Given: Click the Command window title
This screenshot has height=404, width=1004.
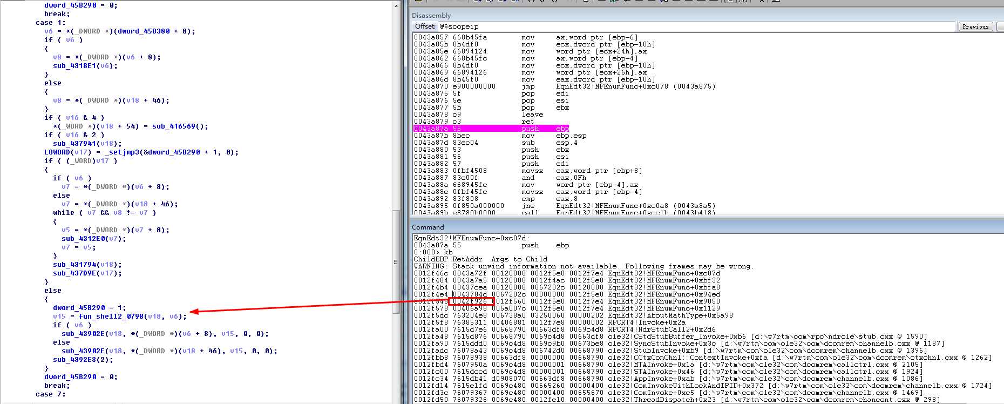Looking at the screenshot, I should (428, 227).
